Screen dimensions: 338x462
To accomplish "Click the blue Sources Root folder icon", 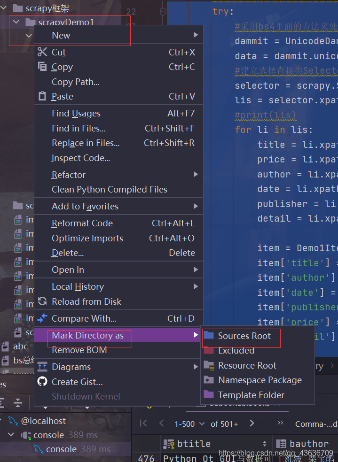I will (x=209, y=336).
